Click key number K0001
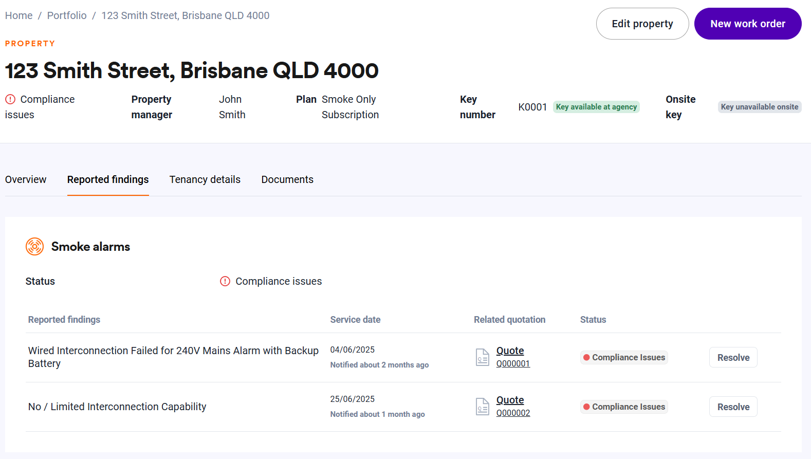 point(532,107)
